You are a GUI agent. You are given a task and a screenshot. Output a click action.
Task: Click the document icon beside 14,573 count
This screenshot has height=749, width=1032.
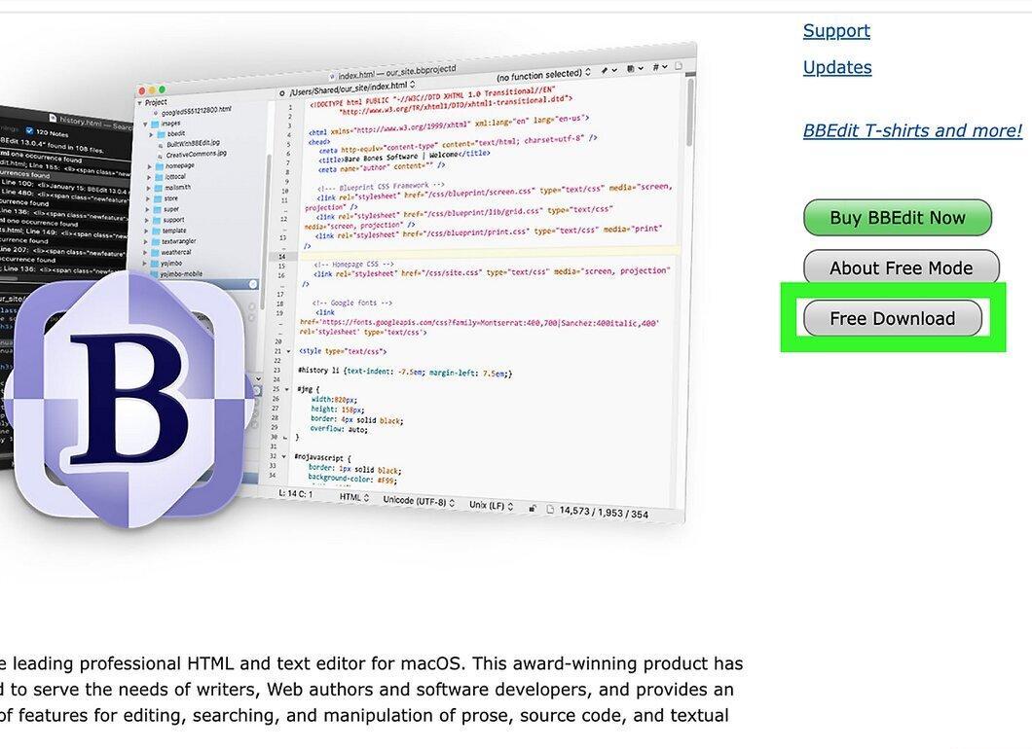tap(550, 509)
